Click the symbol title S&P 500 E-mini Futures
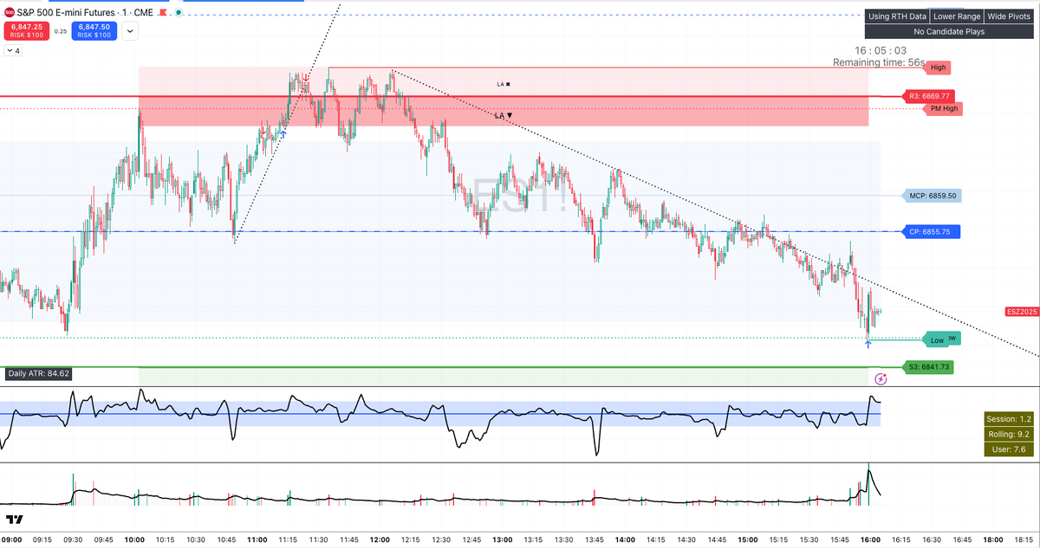Screen dimensions: 1040x549 point(66,12)
